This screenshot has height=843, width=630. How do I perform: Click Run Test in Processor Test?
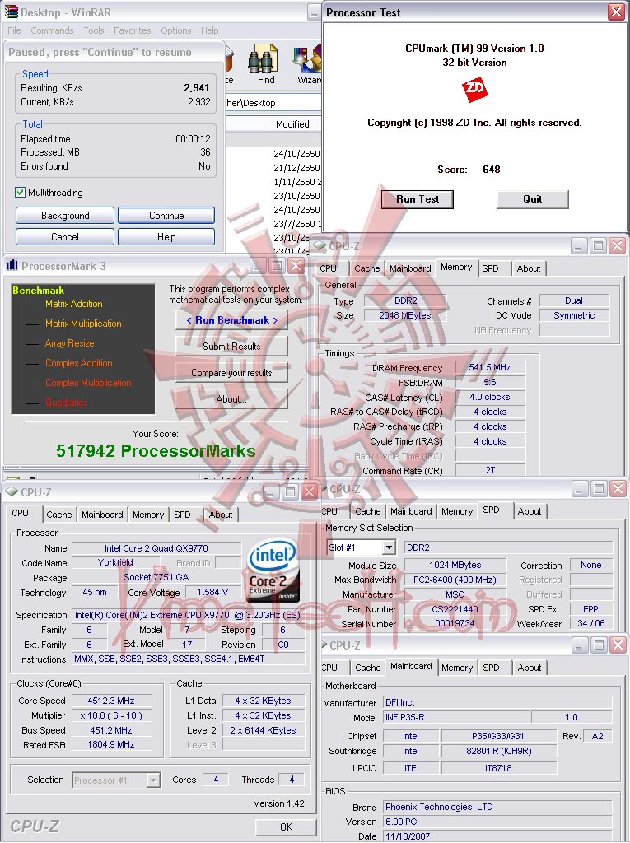418,199
